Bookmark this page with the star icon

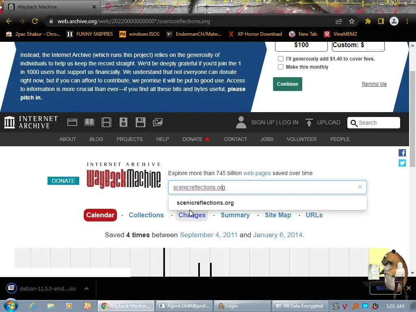352,21
